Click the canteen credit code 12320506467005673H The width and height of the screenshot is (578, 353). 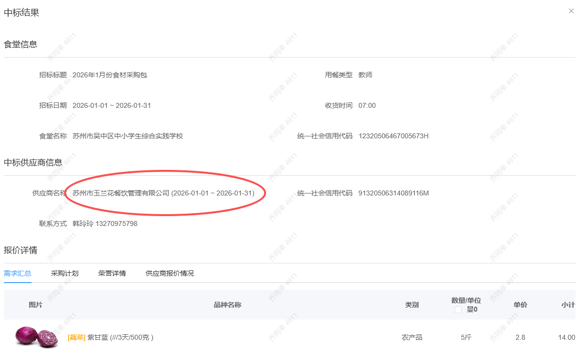tap(393, 136)
